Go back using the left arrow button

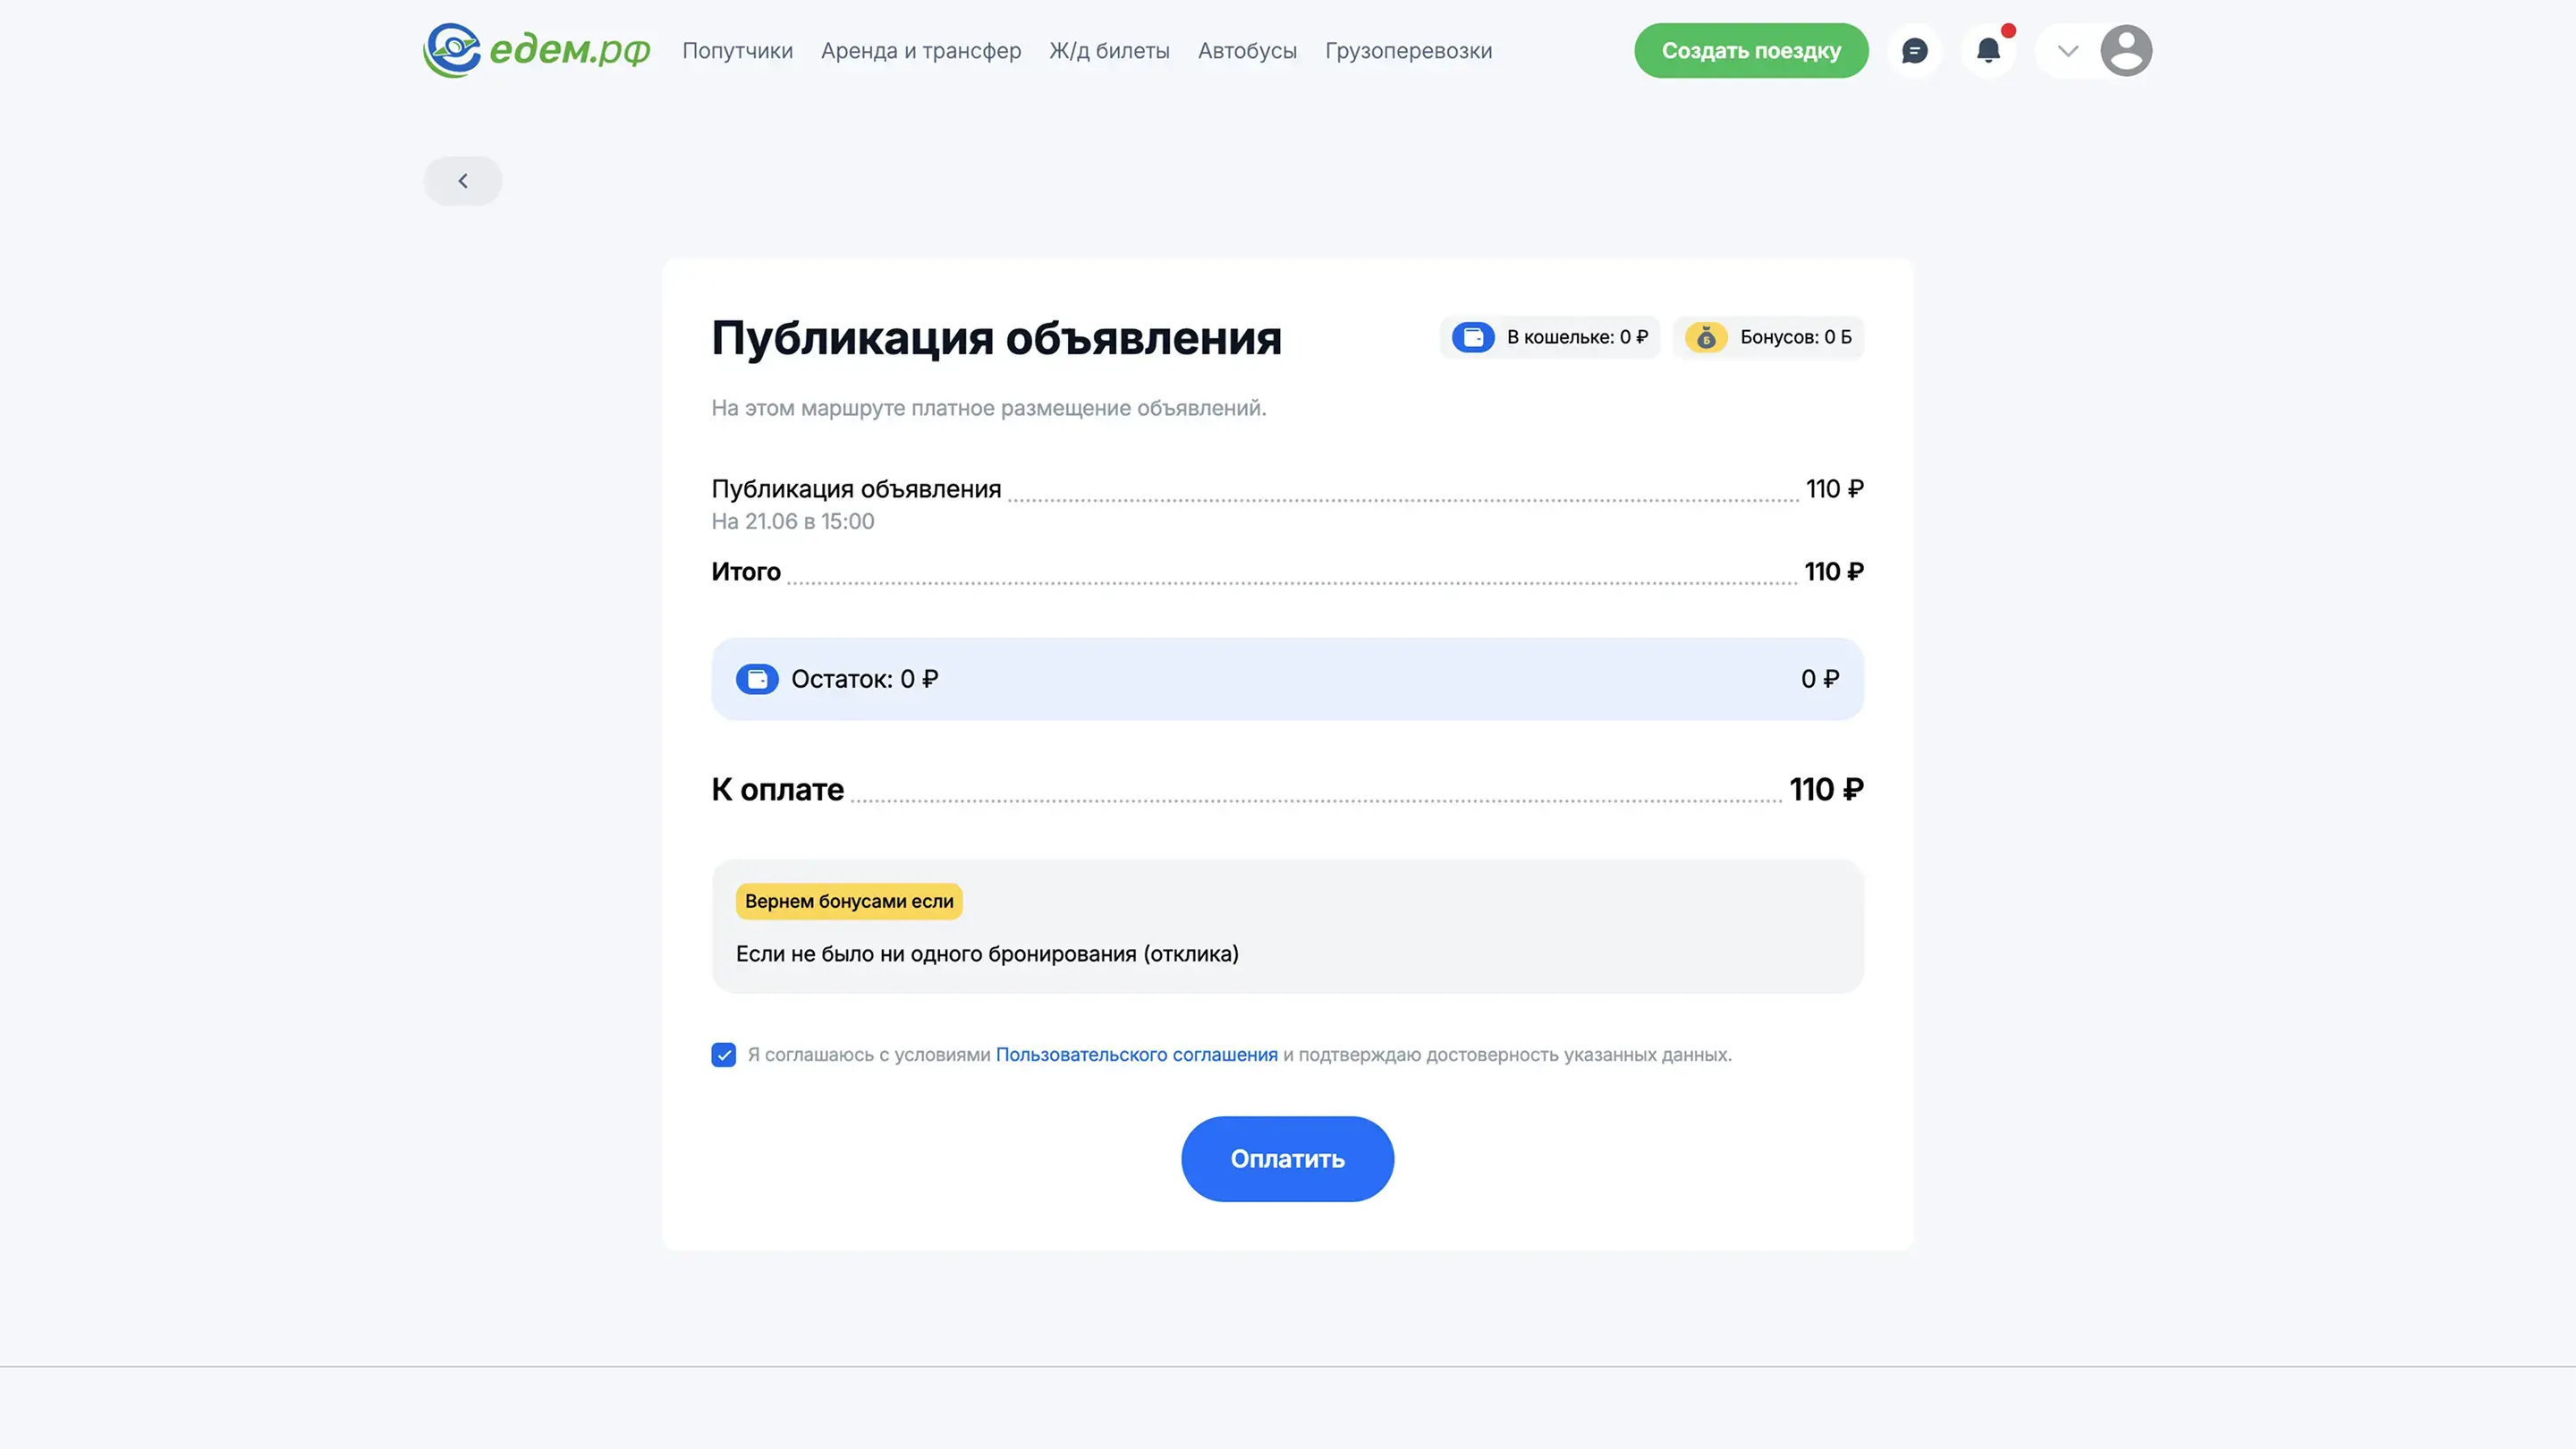463,181
